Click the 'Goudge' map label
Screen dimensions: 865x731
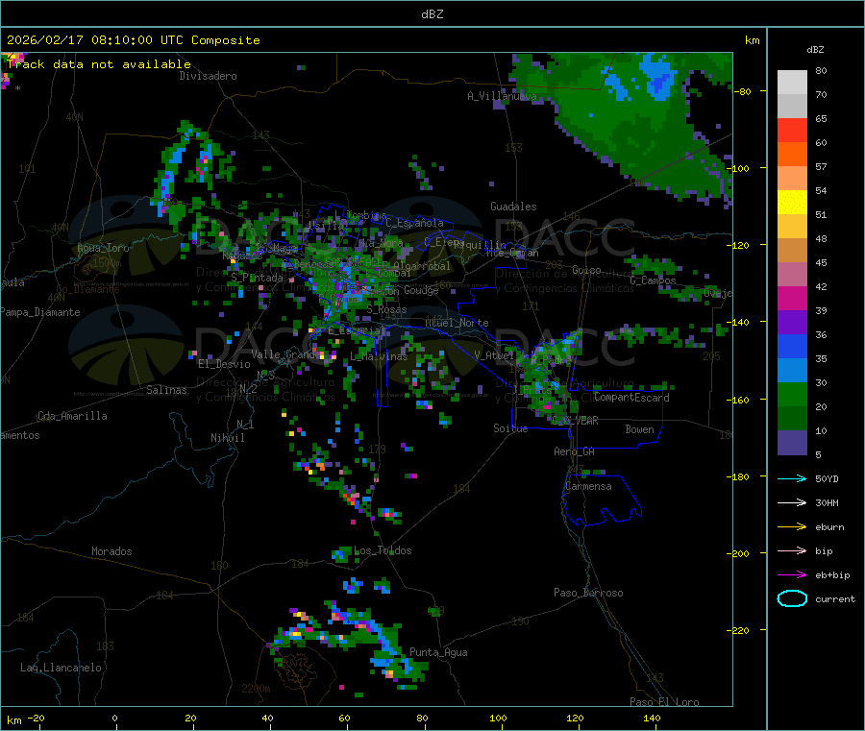(421, 290)
